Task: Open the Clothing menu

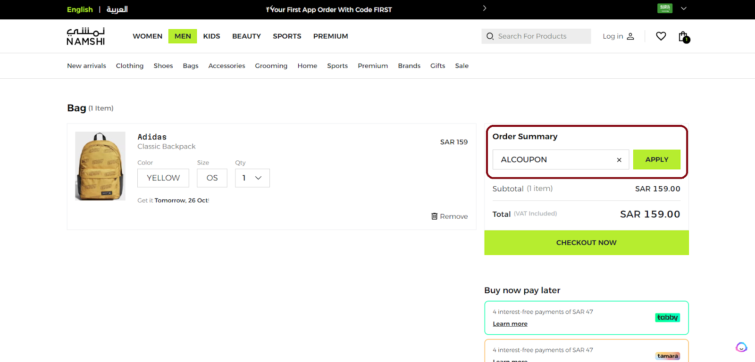Action: click(130, 66)
